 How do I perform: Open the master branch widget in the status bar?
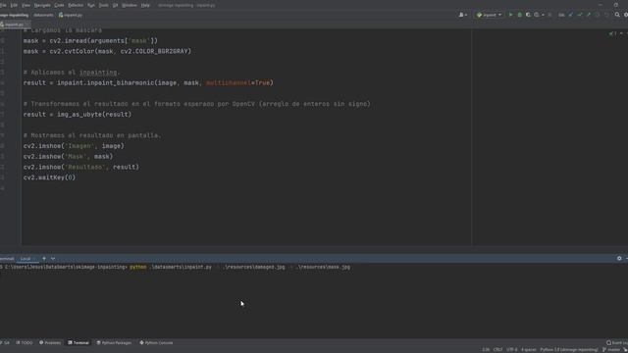(611, 350)
